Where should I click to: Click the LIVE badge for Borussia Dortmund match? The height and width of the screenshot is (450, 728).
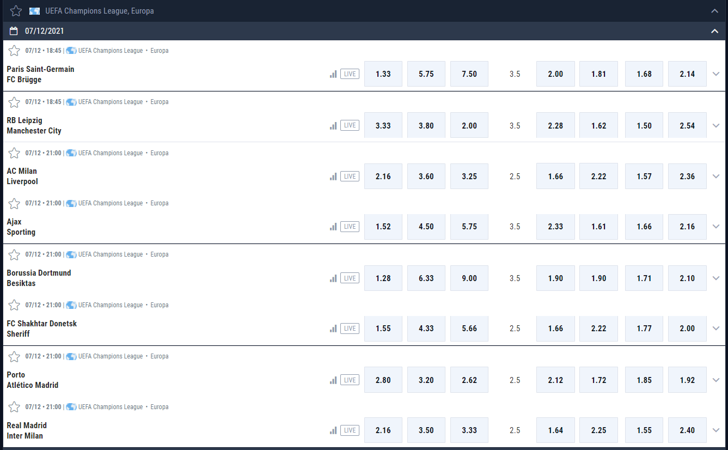(350, 278)
